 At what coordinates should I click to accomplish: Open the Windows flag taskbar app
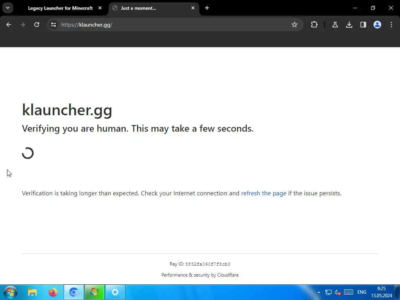coord(95,292)
